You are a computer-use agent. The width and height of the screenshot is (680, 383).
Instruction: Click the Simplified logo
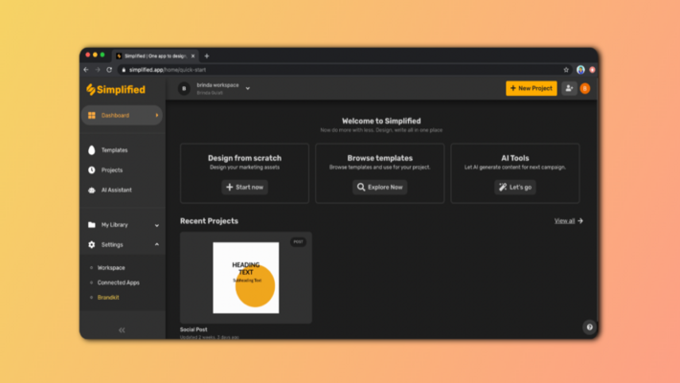[x=115, y=89]
